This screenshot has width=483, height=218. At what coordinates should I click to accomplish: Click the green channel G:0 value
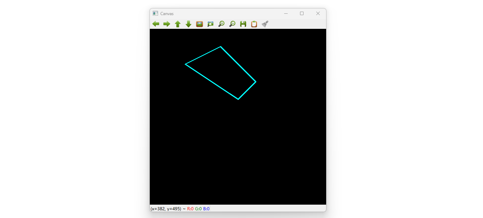pyautogui.click(x=198, y=209)
